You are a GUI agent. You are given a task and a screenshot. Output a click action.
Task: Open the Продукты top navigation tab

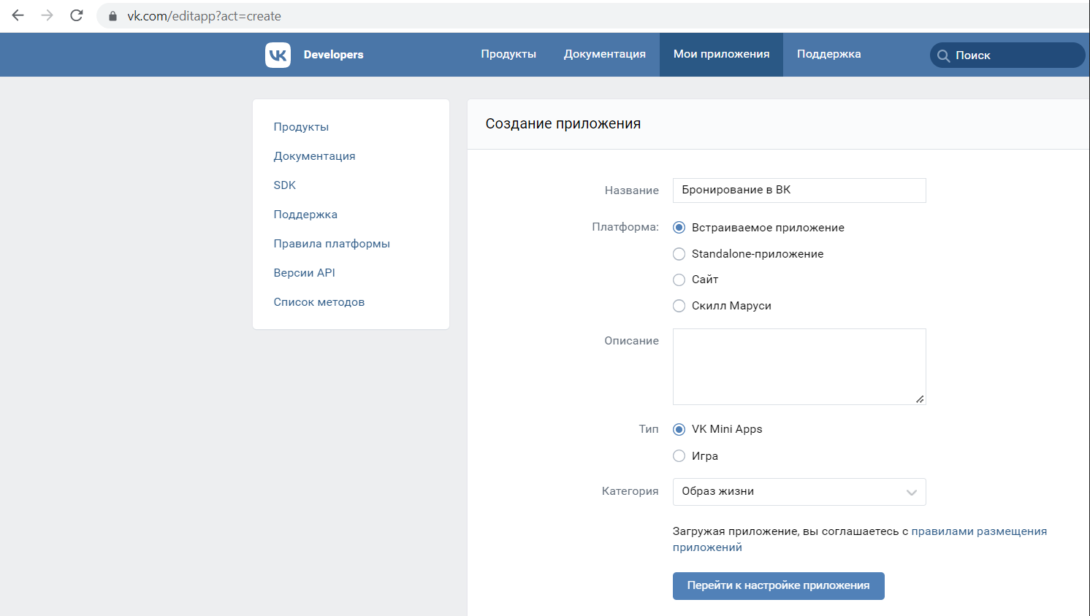pos(508,55)
